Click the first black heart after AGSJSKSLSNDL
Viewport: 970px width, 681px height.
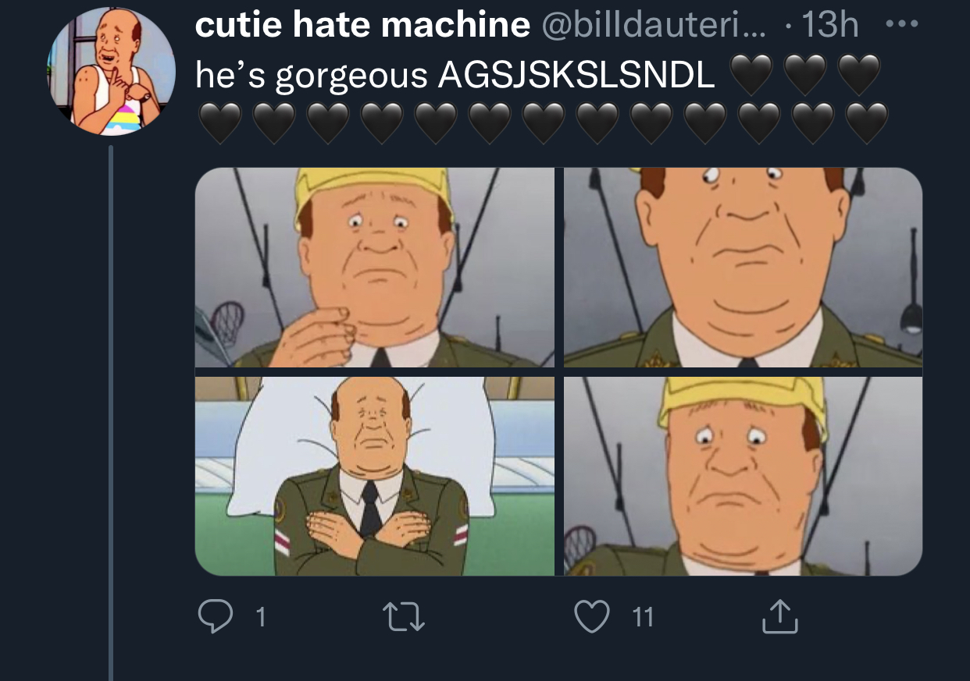click(x=749, y=75)
